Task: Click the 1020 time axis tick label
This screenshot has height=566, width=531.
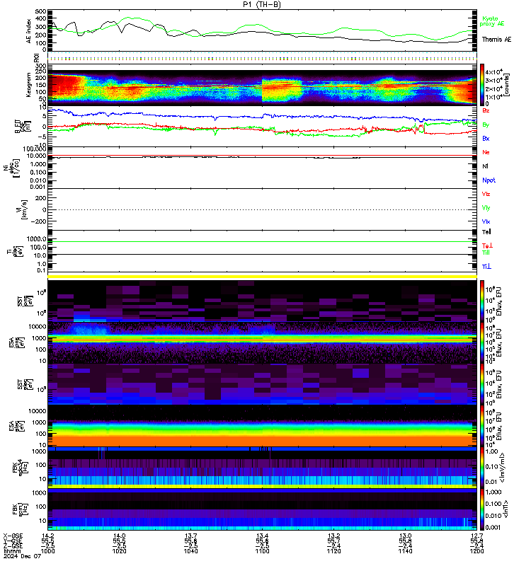Action: click(119, 551)
